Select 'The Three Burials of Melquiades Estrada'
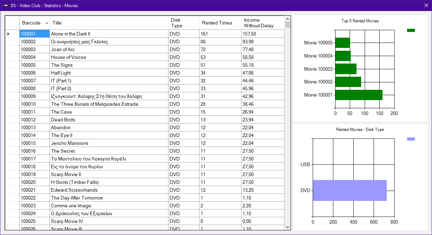Viewport: 432px width, 235px height. (109, 104)
